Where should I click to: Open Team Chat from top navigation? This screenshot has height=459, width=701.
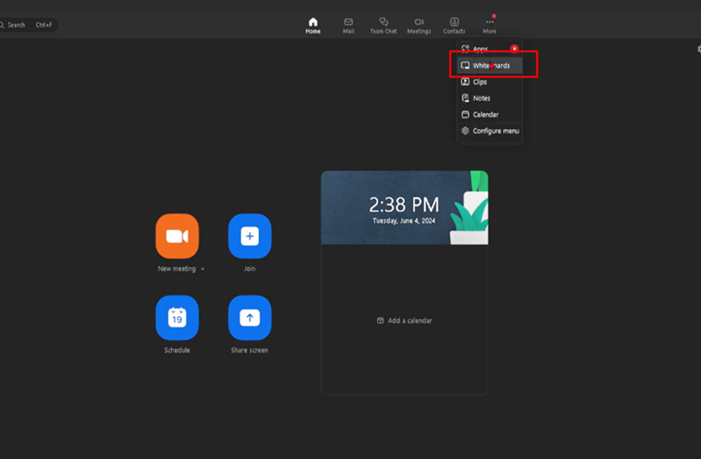point(383,26)
